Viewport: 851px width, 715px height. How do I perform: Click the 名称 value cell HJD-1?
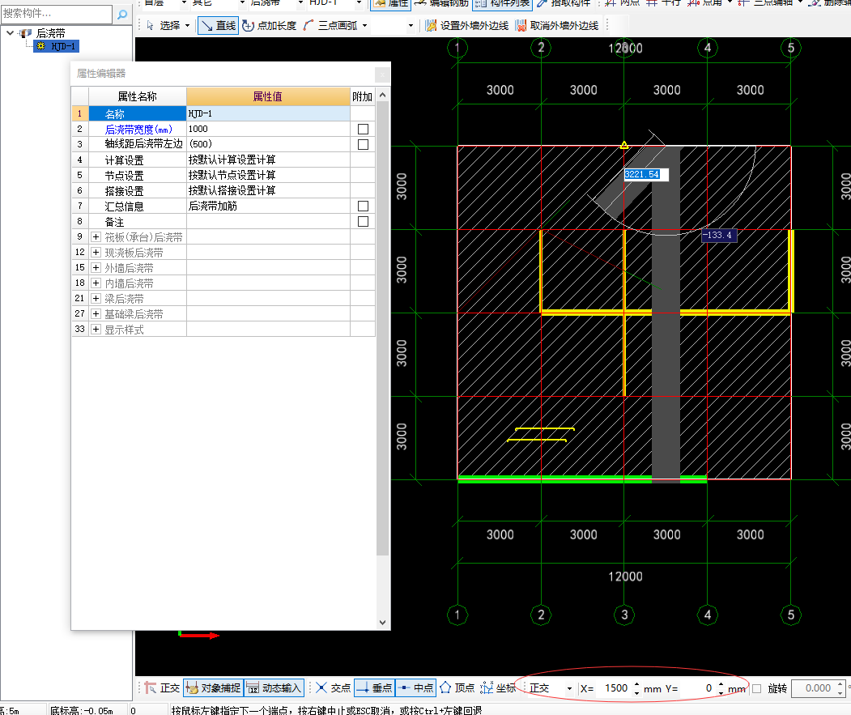point(268,113)
